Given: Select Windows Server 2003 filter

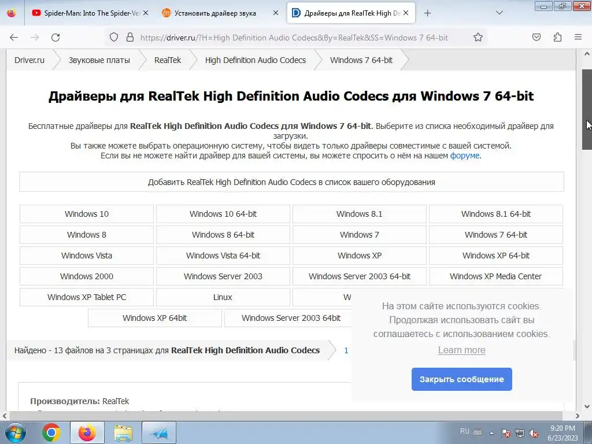Looking at the screenshot, I should (223, 276).
